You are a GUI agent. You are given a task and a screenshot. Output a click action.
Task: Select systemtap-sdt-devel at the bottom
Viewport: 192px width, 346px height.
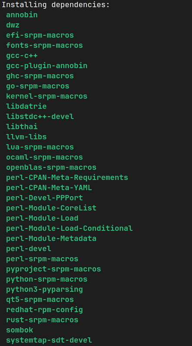[49, 340]
